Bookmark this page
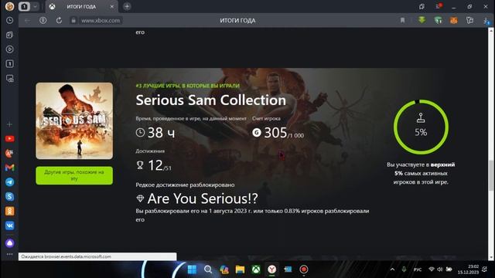The image size is (495, 278). click(x=402, y=21)
